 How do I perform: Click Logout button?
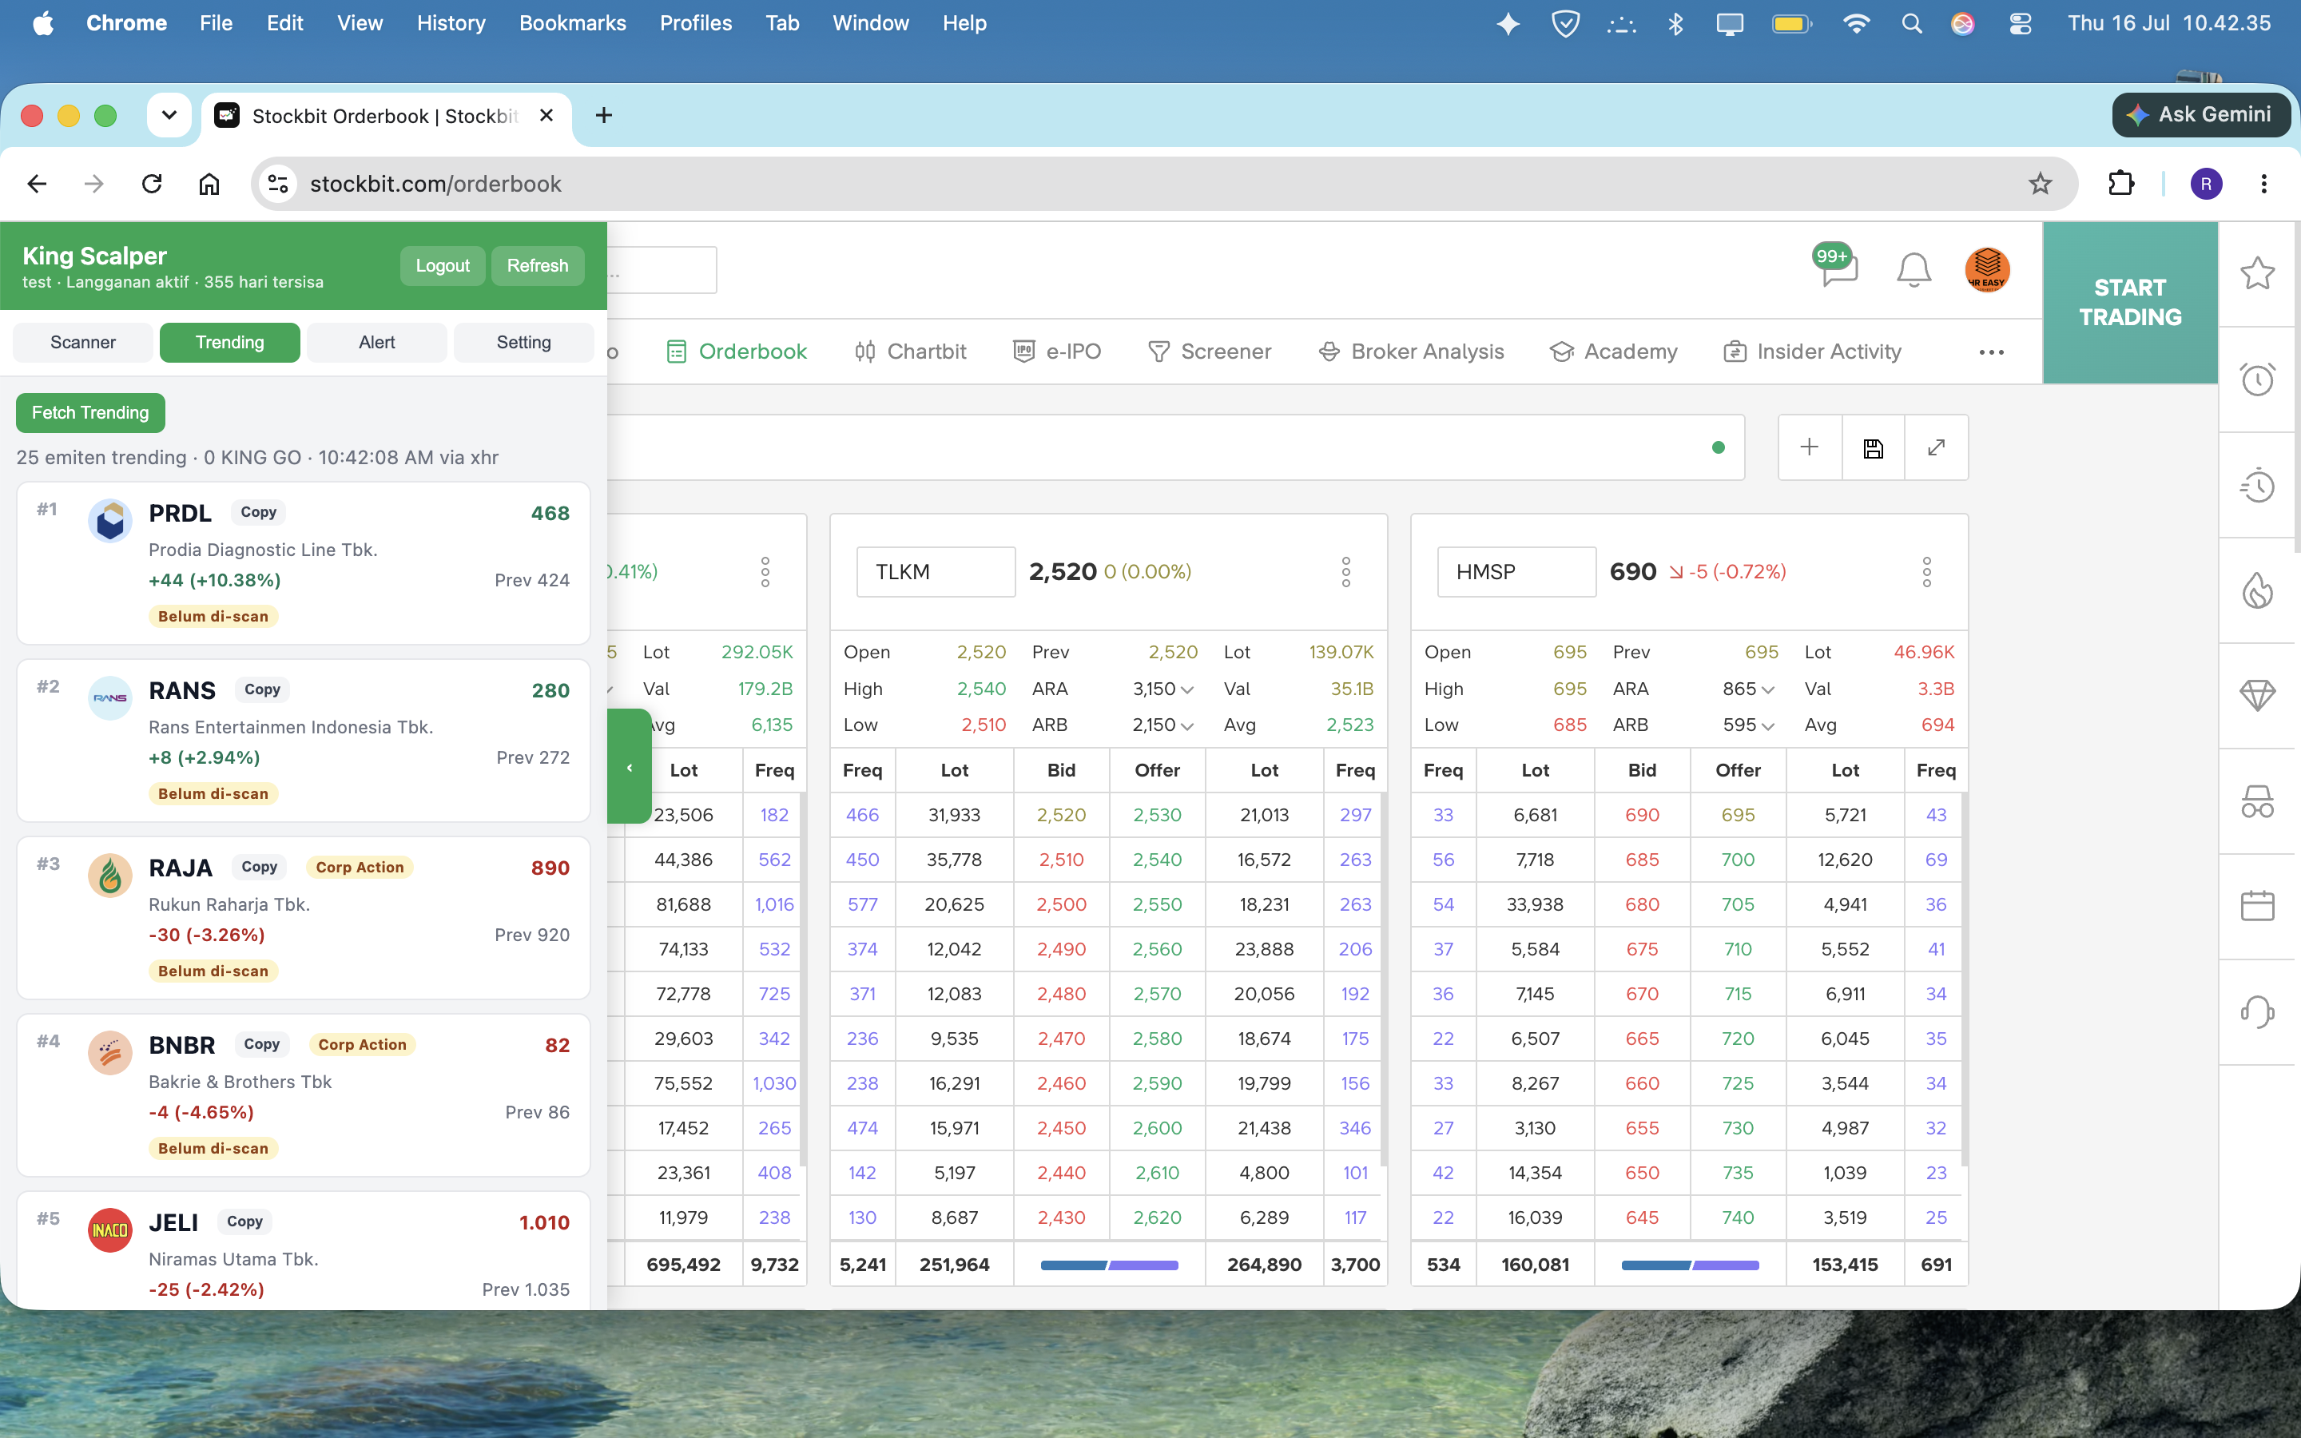(442, 265)
